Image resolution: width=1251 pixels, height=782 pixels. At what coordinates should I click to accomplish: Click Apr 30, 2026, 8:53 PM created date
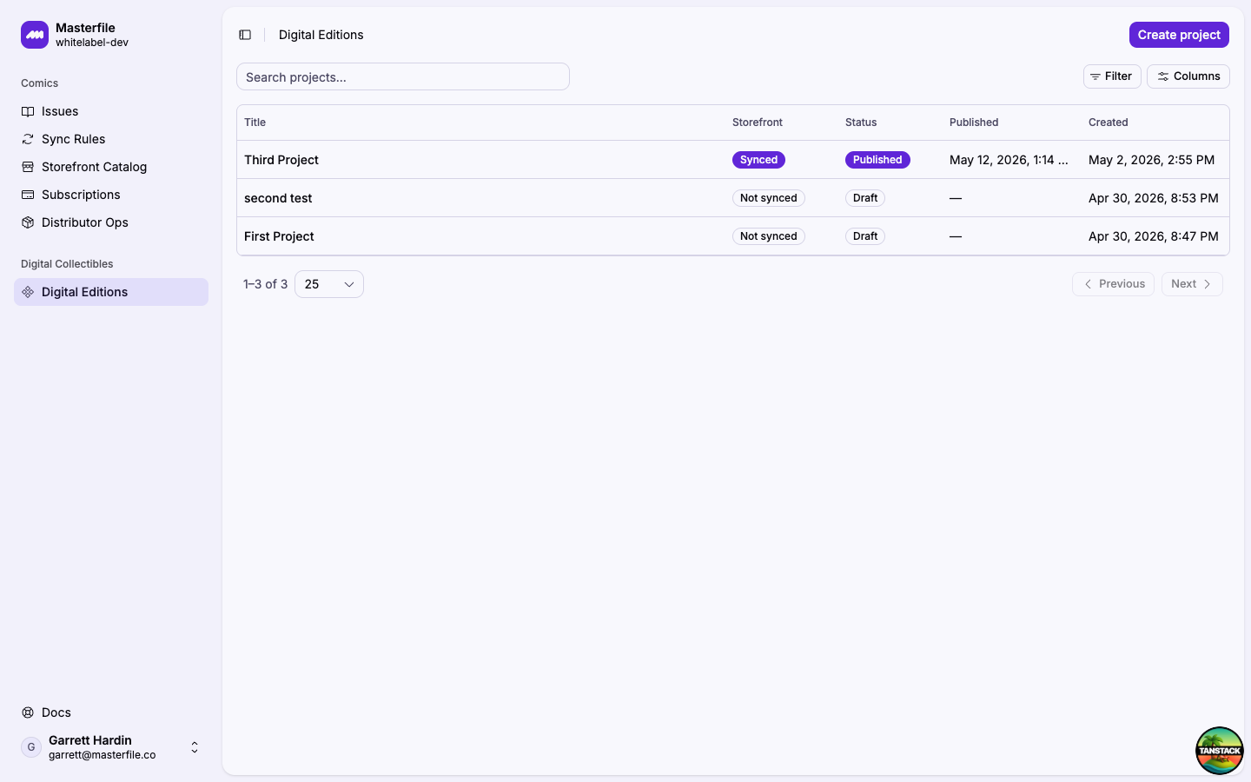click(1153, 198)
